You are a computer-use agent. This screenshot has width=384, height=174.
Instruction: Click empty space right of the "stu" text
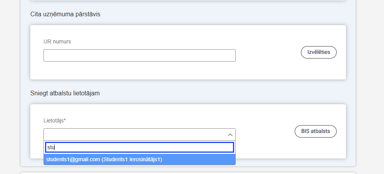155,147
